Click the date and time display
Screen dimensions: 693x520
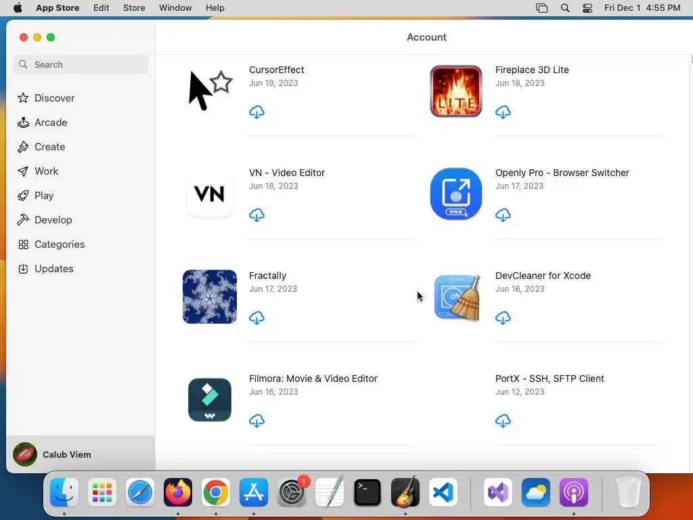click(642, 8)
